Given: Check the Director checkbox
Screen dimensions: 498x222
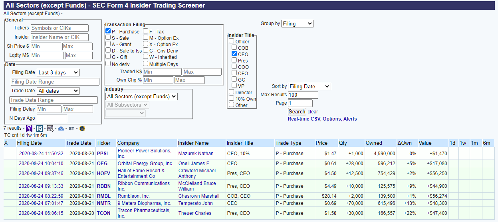Looking at the screenshot, I should tap(231, 92).
